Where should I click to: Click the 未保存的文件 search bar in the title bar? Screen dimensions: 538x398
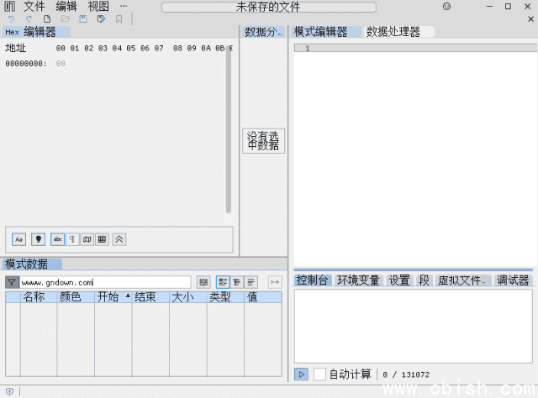pyautogui.click(x=269, y=7)
